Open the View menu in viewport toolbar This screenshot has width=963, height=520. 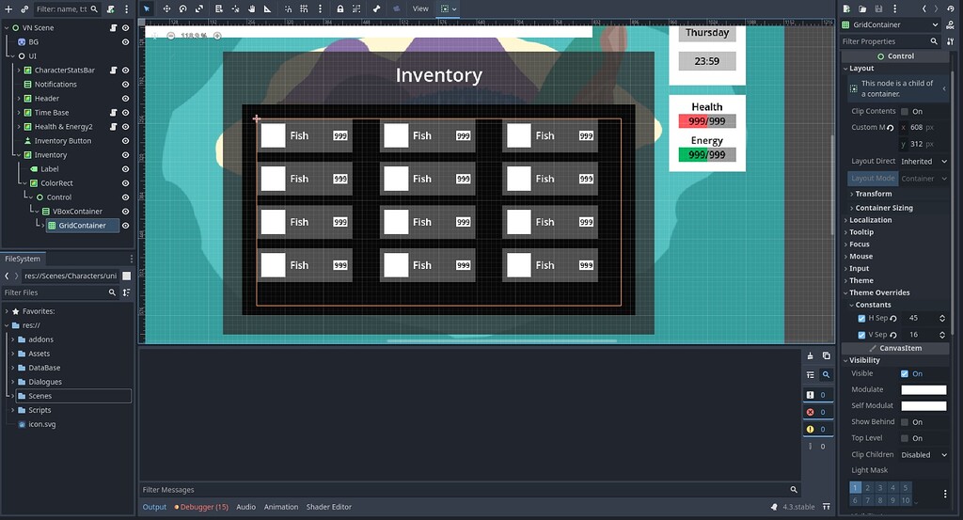tap(420, 8)
